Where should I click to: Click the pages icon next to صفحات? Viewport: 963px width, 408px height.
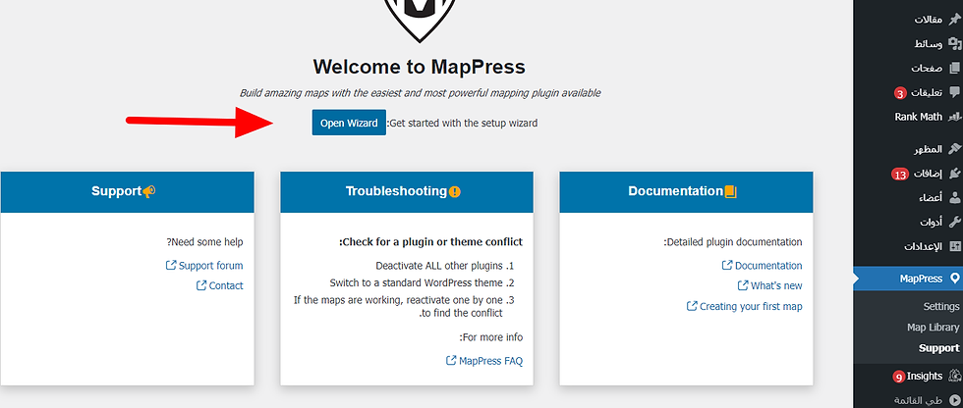click(x=954, y=68)
